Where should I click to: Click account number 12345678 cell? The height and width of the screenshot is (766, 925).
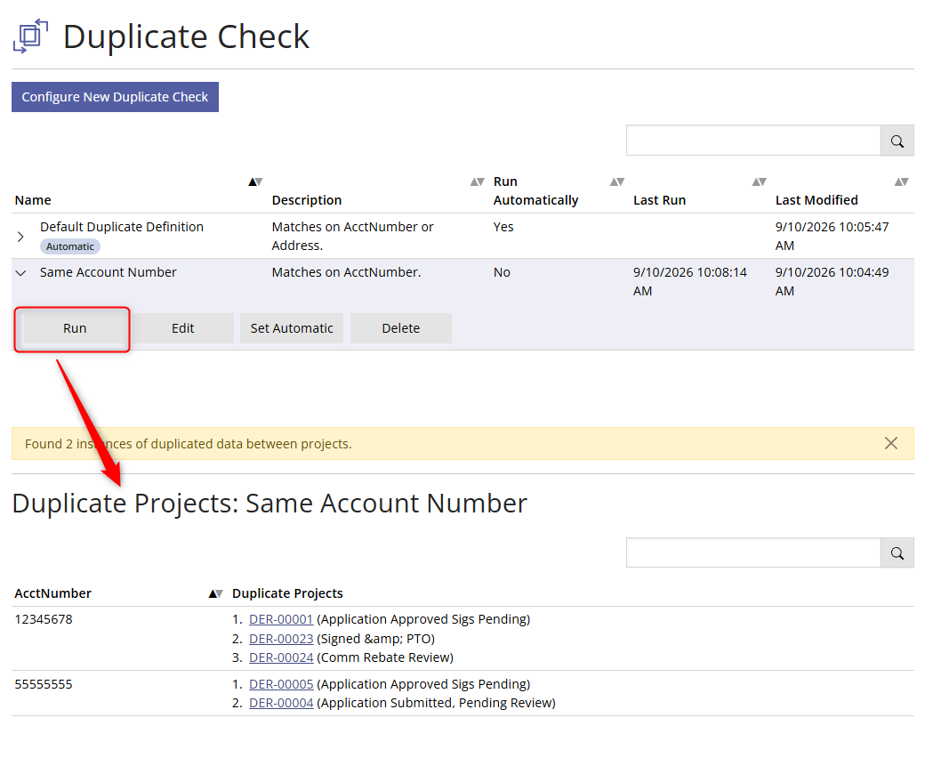pyautogui.click(x=44, y=619)
